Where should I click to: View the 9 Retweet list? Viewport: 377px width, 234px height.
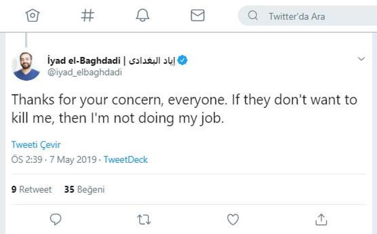[31, 190]
